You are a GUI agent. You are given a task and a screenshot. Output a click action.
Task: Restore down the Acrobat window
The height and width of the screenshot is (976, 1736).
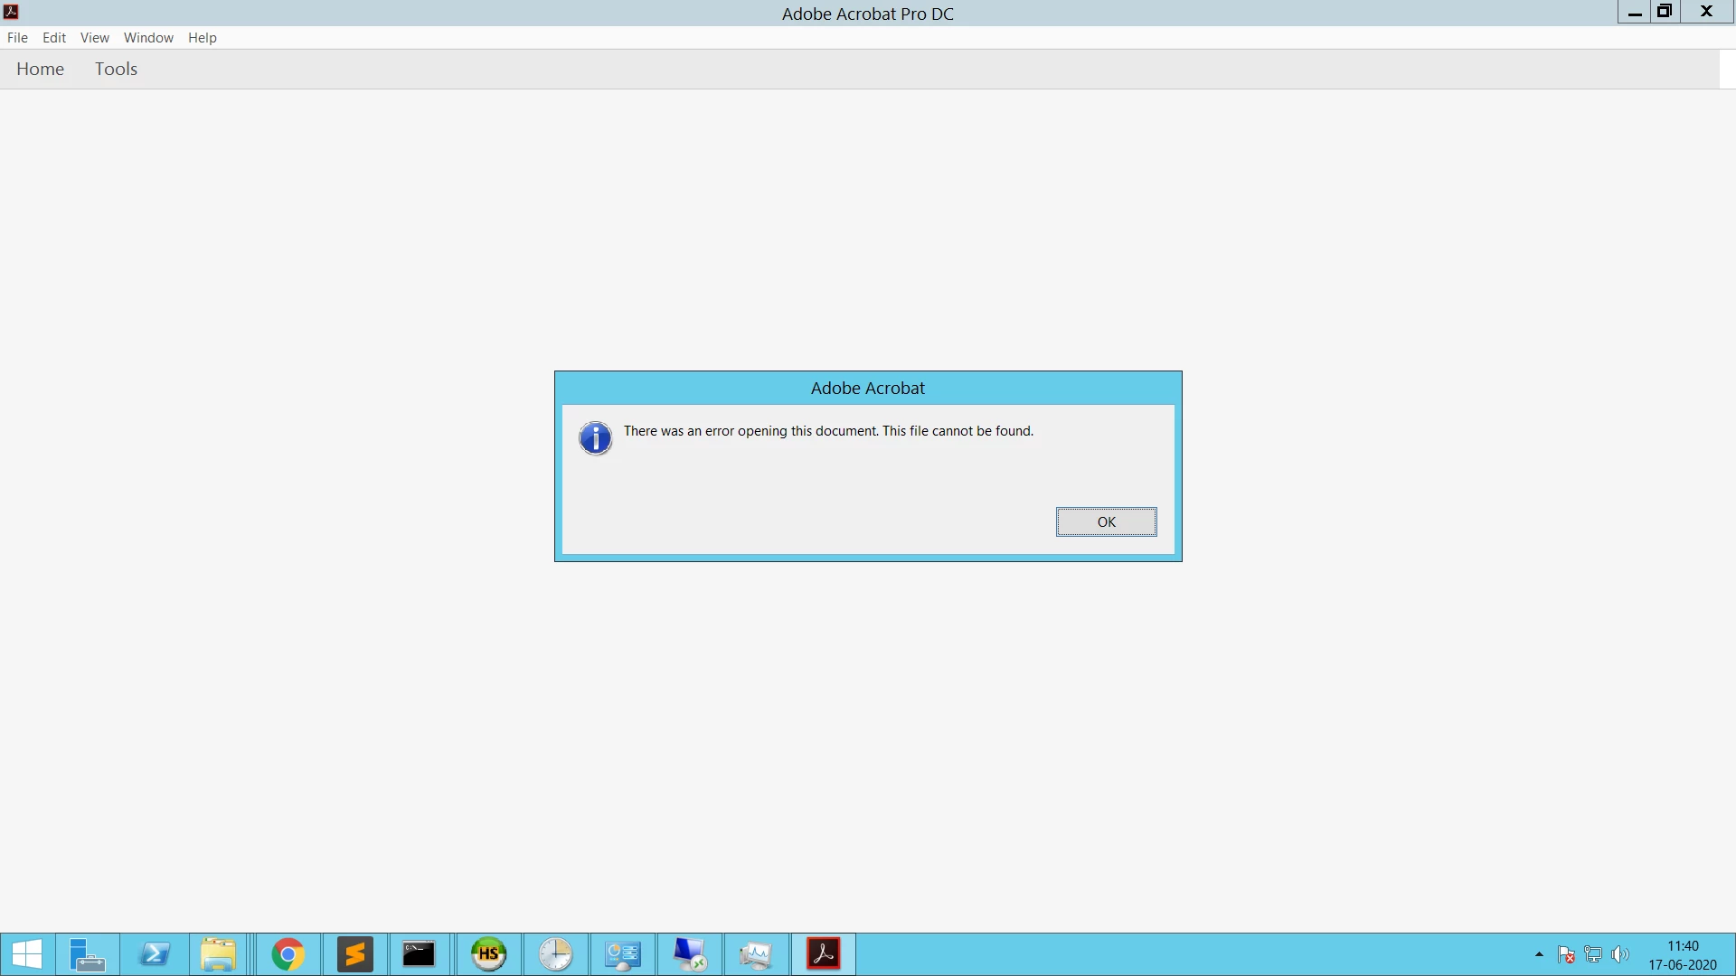point(1665,12)
